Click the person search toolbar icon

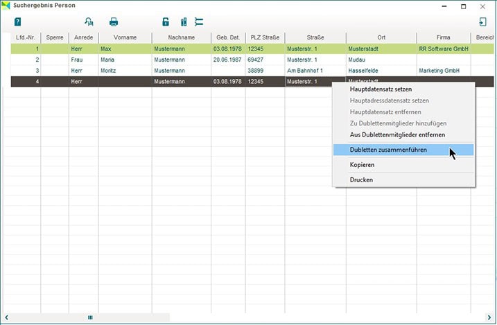89,22
